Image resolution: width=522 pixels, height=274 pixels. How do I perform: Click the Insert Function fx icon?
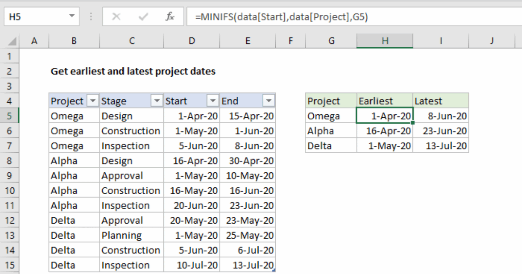[170, 17]
